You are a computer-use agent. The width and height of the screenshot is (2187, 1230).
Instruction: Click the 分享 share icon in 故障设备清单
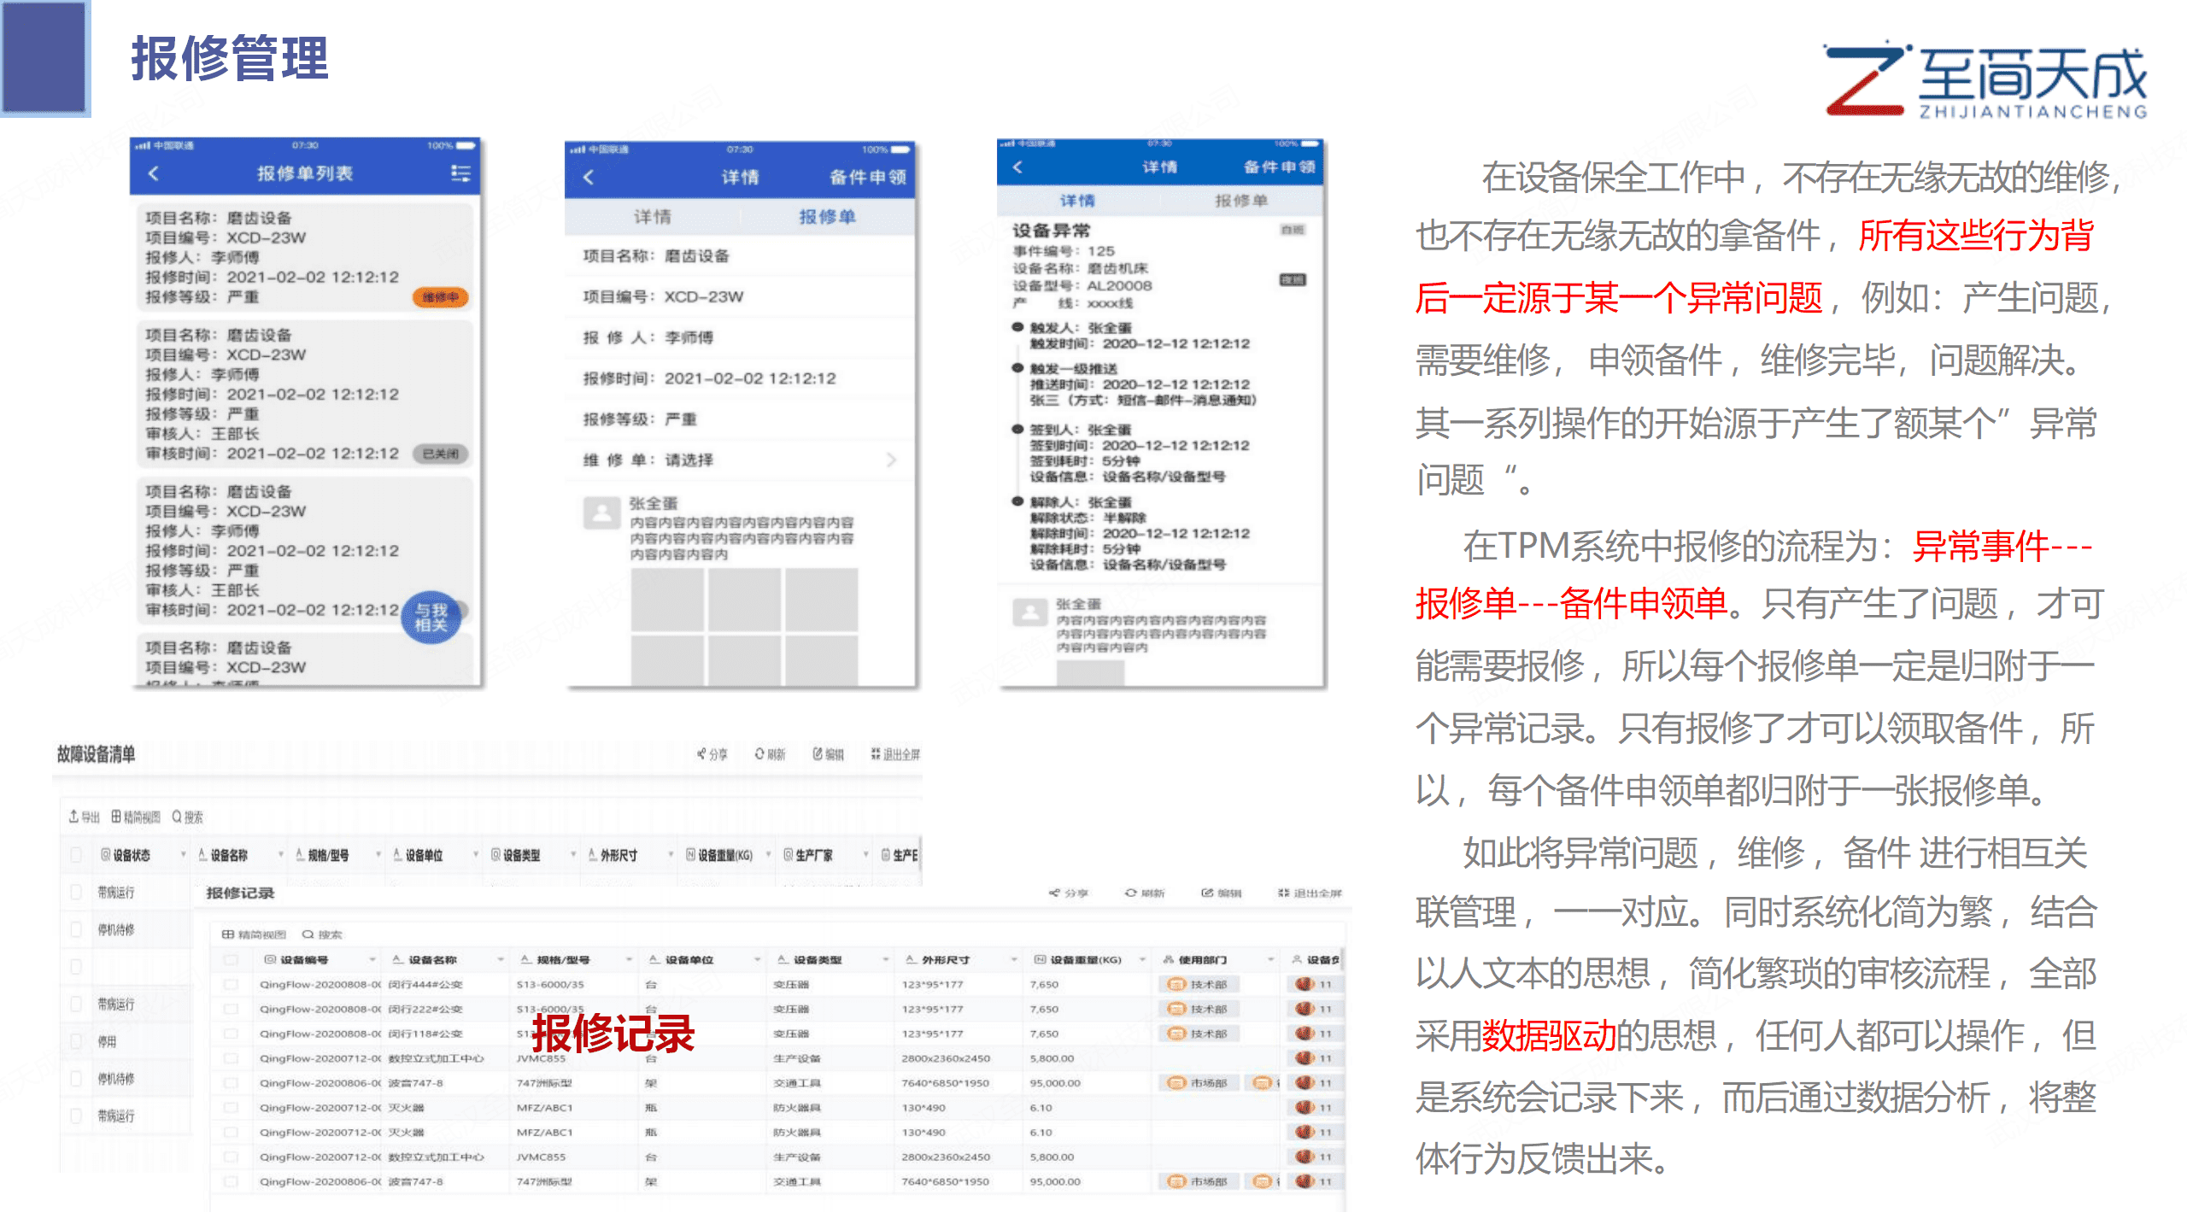click(x=701, y=753)
